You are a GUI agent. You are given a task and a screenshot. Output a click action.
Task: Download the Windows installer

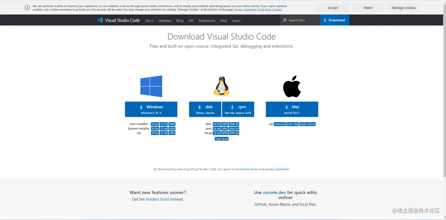tap(151, 109)
